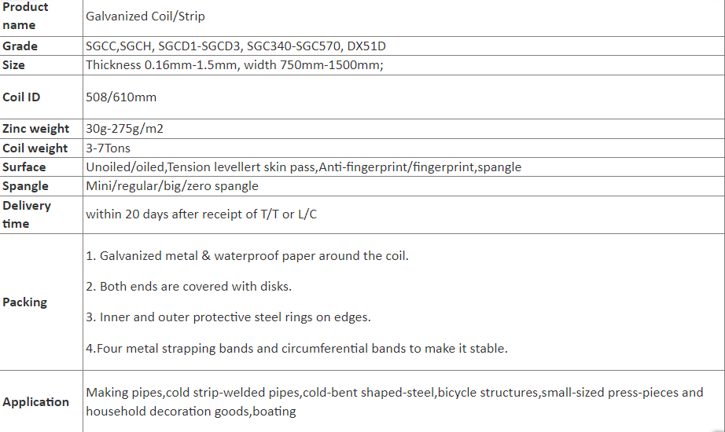The height and width of the screenshot is (432, 725).
Task: Click the "Application" row label
Action: pos(35,402)
